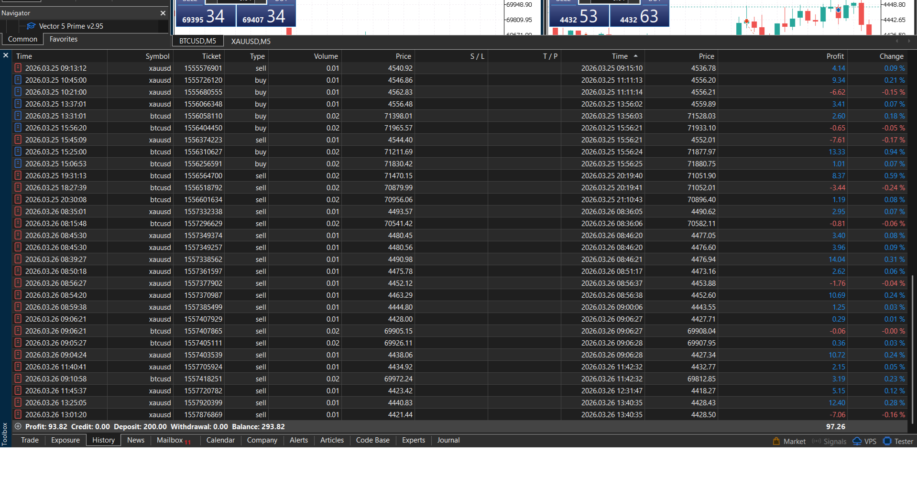Click the deal icon for ticket 1555576901
The height and width of the screenshot is (487, 917).
point(18,68)
